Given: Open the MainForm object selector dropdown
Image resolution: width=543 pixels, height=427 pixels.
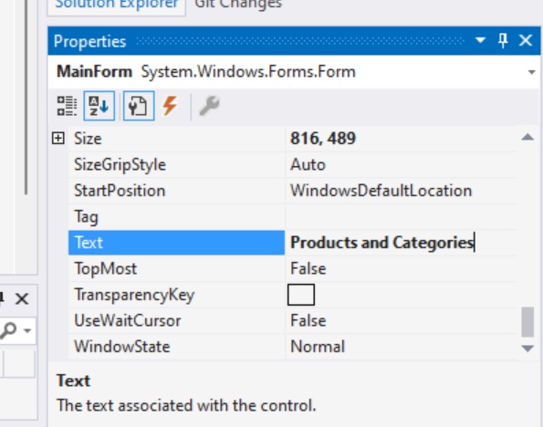Looking at the screenshot, I should tap(531, 72).
